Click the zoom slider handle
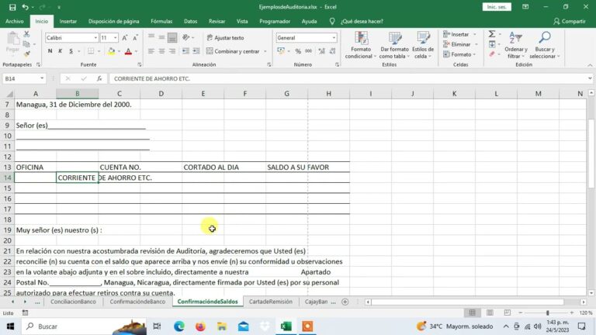This screenshot has height=335, width=596. pyautogui.click(x=547, y=313)
